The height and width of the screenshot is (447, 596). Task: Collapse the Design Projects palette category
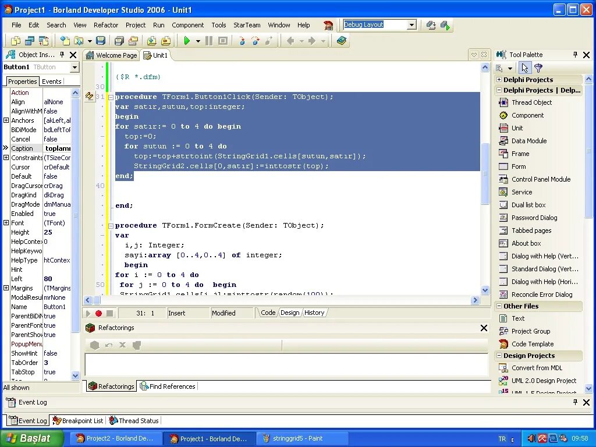click(x=499, y=356)
